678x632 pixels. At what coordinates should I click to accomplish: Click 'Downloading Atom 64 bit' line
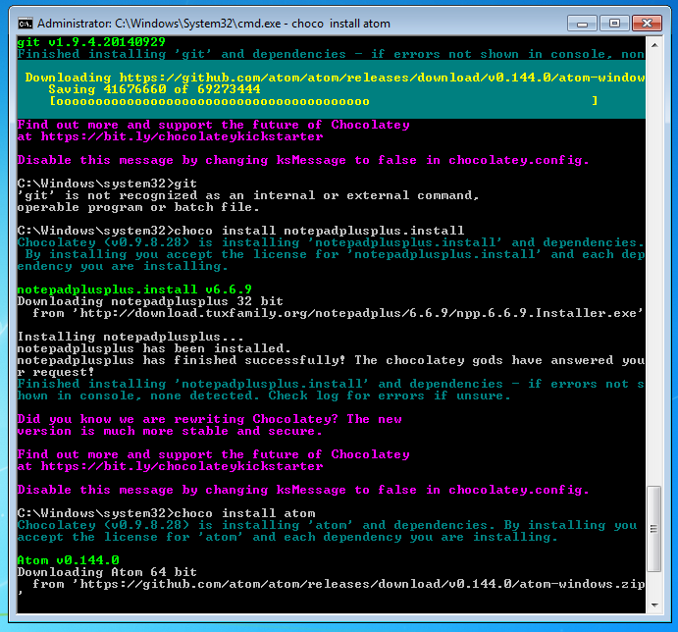[x=107, y=572]
